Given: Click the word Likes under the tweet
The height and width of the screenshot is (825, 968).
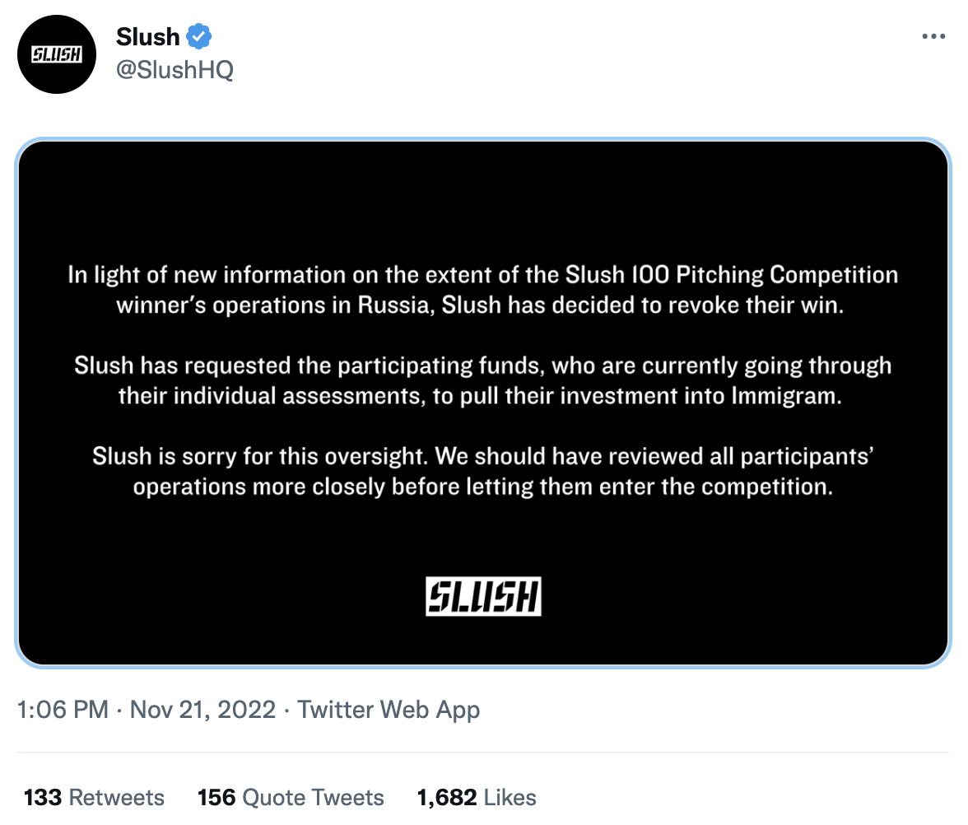Looking at the screenshot, I should (510, 797).
